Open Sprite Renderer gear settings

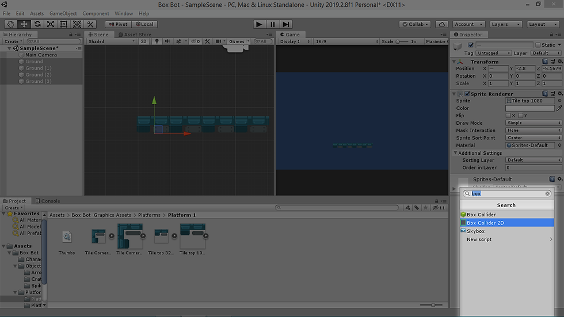(560, 94)
